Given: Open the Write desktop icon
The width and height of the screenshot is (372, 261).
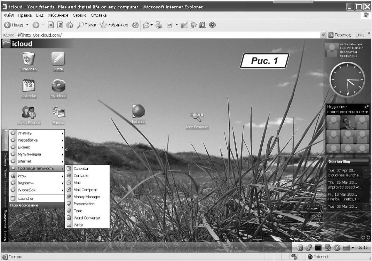Looking at the screenshot, I should 58,59.
